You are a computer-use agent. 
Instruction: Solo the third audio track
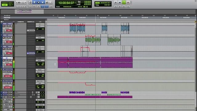(x=9, y=49)
